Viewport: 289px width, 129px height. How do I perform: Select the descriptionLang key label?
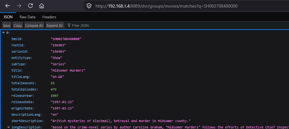(x=27, y=114)
